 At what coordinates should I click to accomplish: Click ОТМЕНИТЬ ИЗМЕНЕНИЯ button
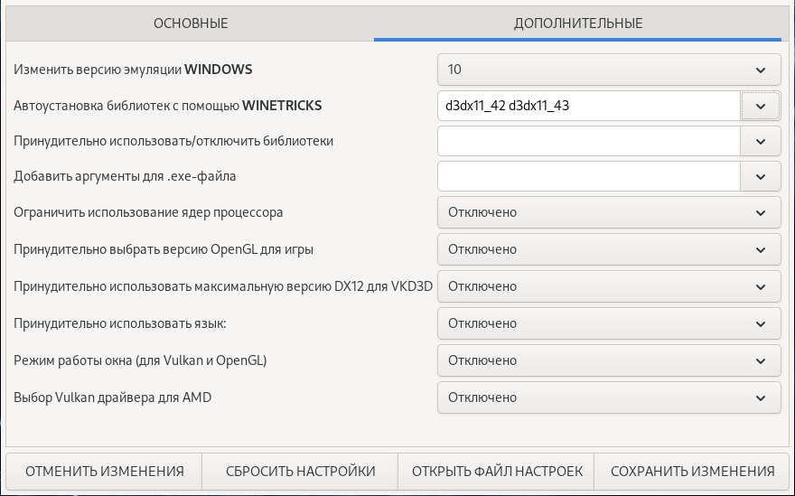click(105, 471)
